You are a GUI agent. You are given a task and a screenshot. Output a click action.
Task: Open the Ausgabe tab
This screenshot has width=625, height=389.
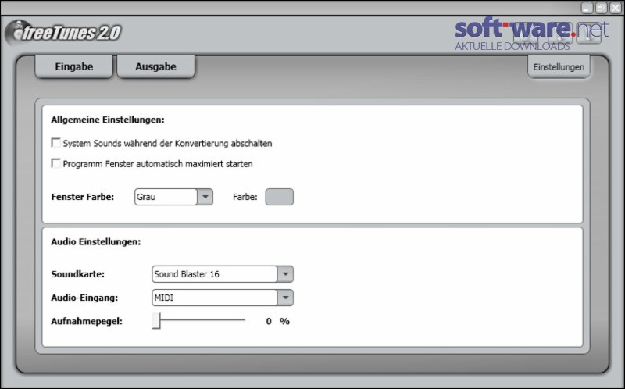point(155,66)
